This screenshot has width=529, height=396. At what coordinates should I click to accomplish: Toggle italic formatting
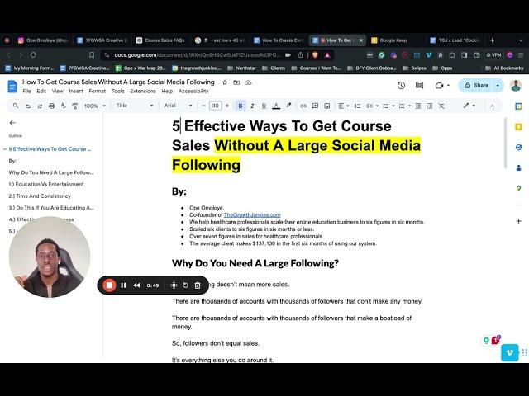[x=252, y=106]
